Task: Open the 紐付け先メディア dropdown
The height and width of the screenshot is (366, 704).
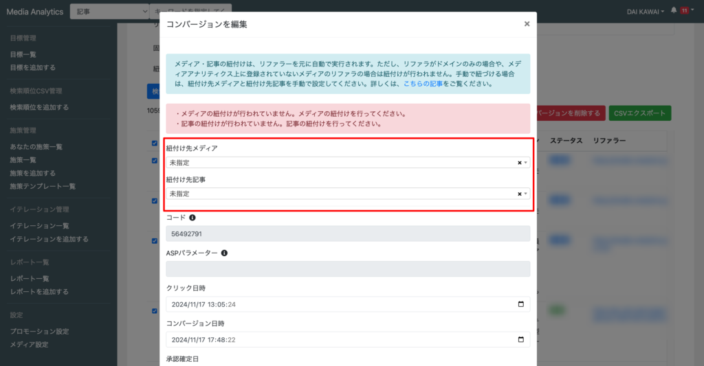Action: pyautogui.click(x=348, y=162)
